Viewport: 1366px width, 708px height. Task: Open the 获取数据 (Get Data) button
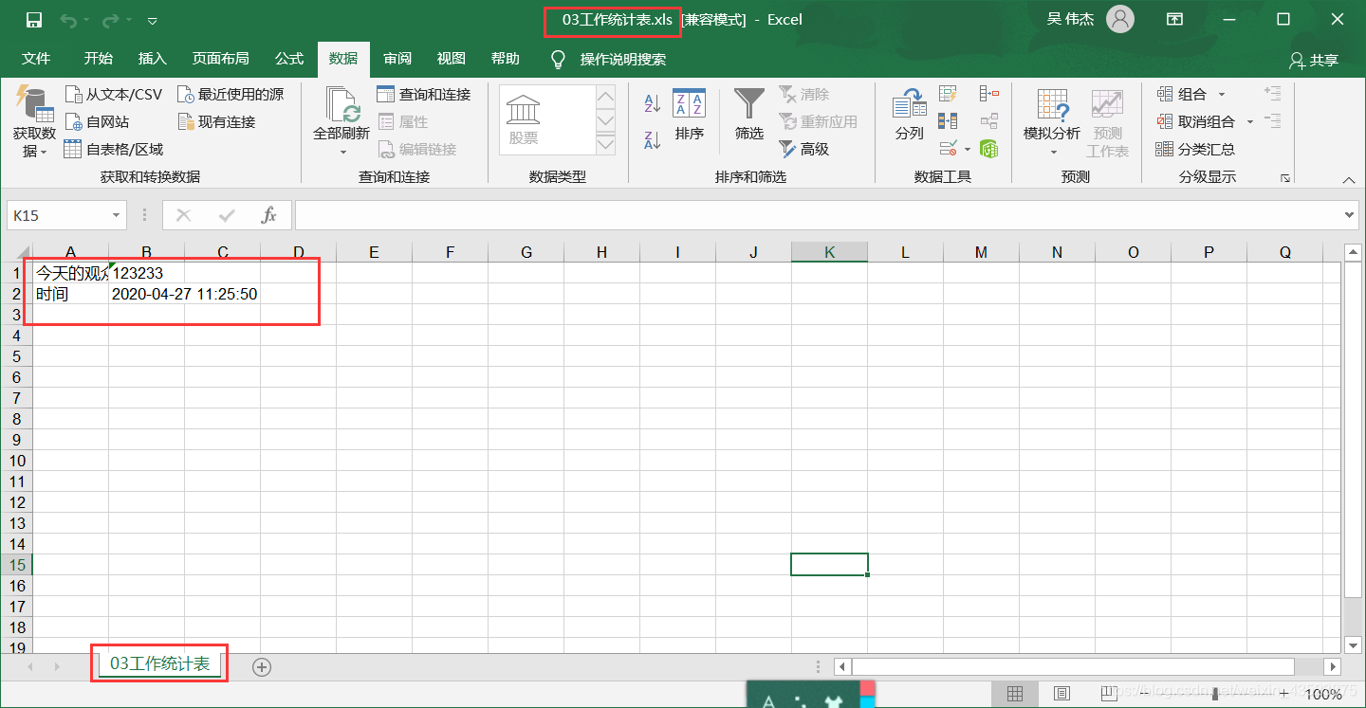[34, 121]
